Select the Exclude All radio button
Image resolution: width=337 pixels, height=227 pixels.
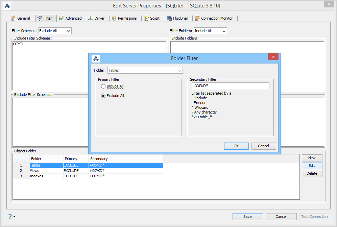(x=103, y=96)
